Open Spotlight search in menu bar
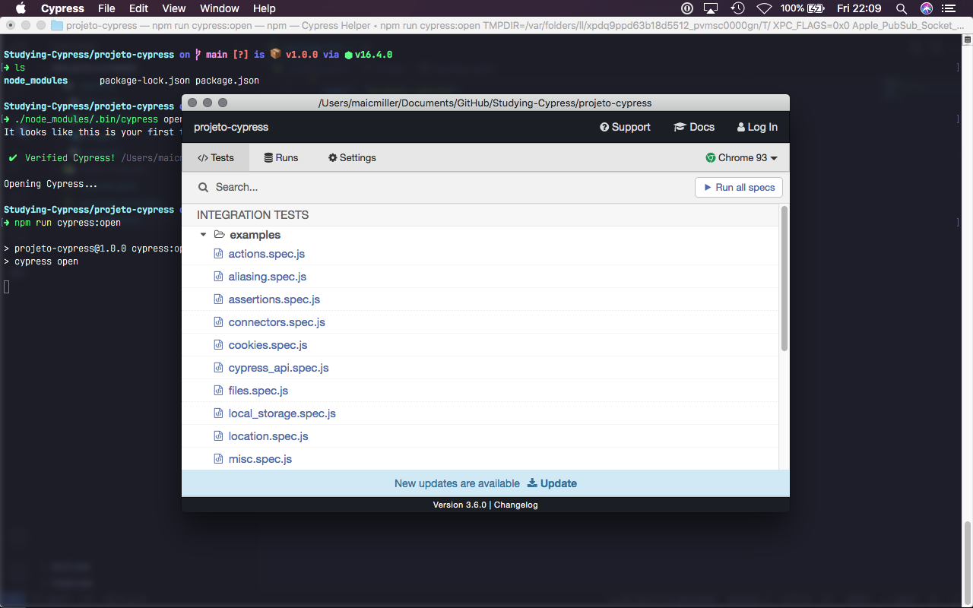Image resolution: width=973 pixels, height=608 pixels. 902,8
